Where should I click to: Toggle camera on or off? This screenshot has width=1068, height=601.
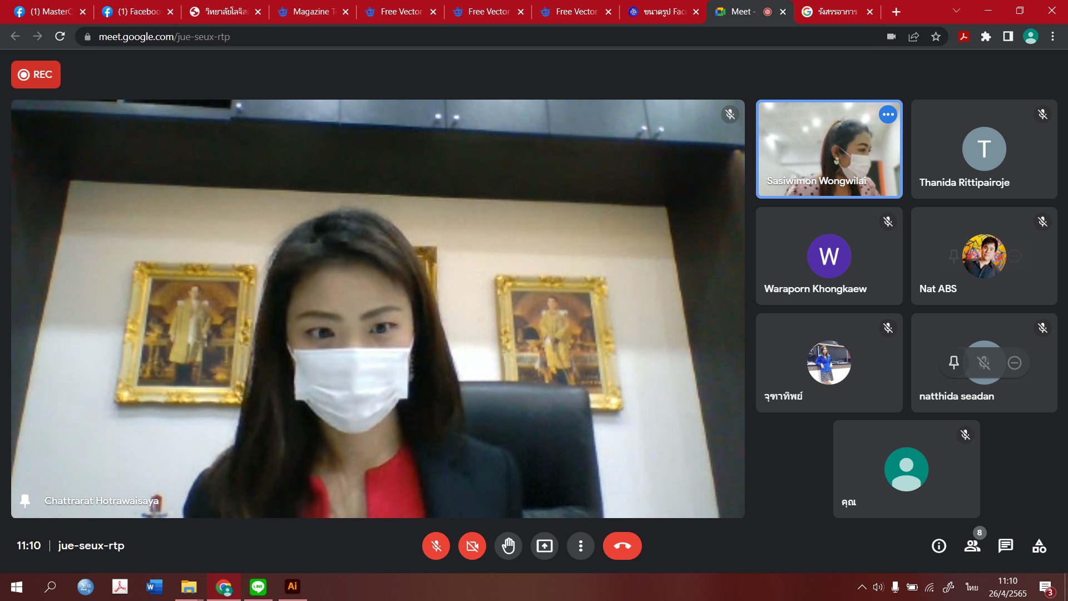pyautogui.click(x=472, y=546)
